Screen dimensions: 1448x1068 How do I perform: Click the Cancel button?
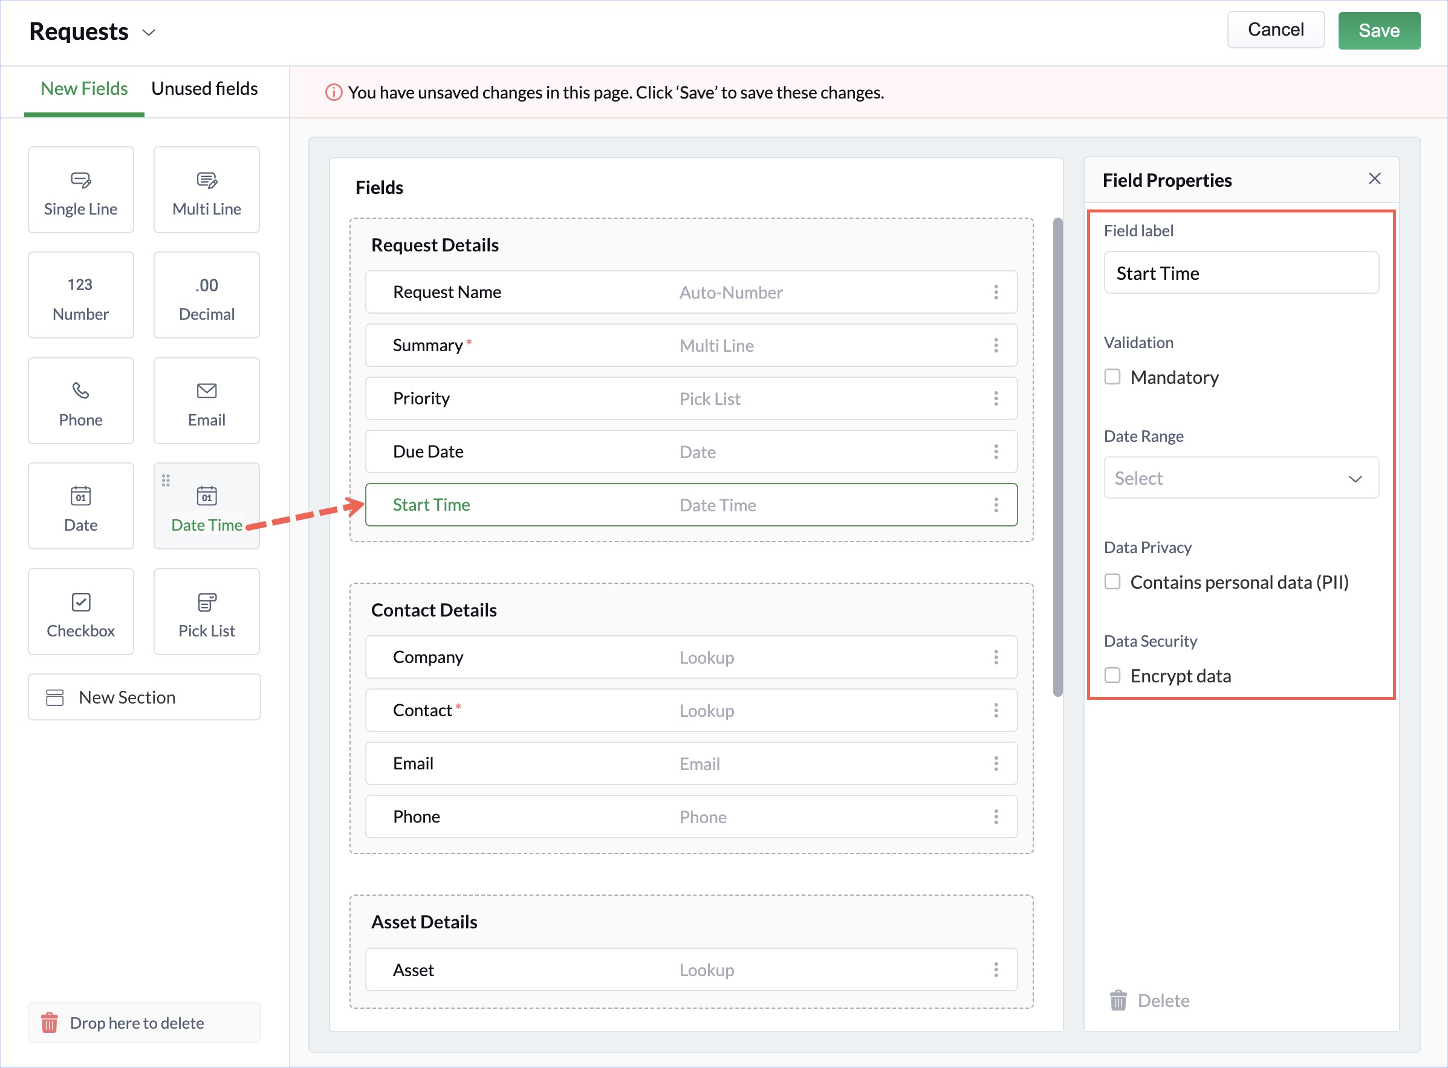pyautogui.click(x=1275, y=30)
